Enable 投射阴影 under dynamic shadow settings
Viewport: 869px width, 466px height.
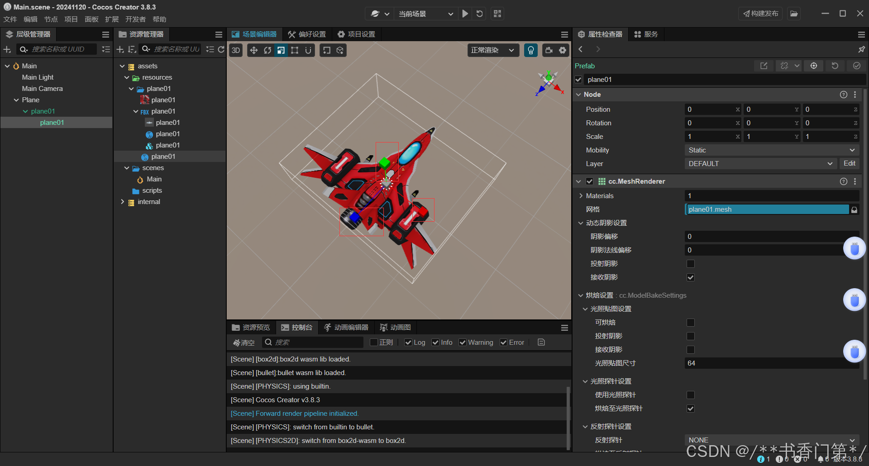[691, 264]
